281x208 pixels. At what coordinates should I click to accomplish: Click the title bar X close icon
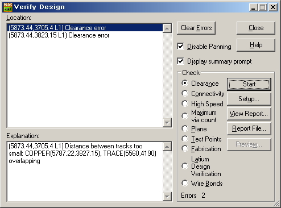[x=273, y=7]
